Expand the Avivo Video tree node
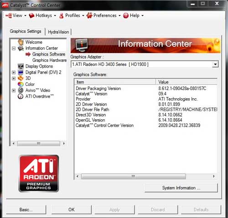Viewport: 228px width, 218px height. pyautogui.click(x=14, y=90)
